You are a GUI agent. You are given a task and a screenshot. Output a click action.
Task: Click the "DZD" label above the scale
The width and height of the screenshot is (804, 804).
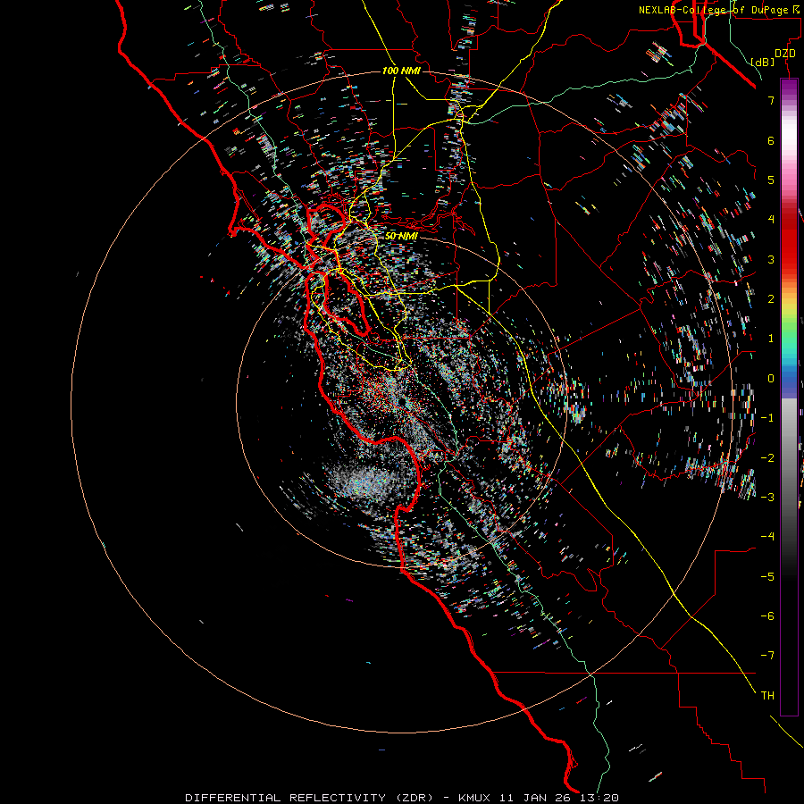(x=785, y=54)
